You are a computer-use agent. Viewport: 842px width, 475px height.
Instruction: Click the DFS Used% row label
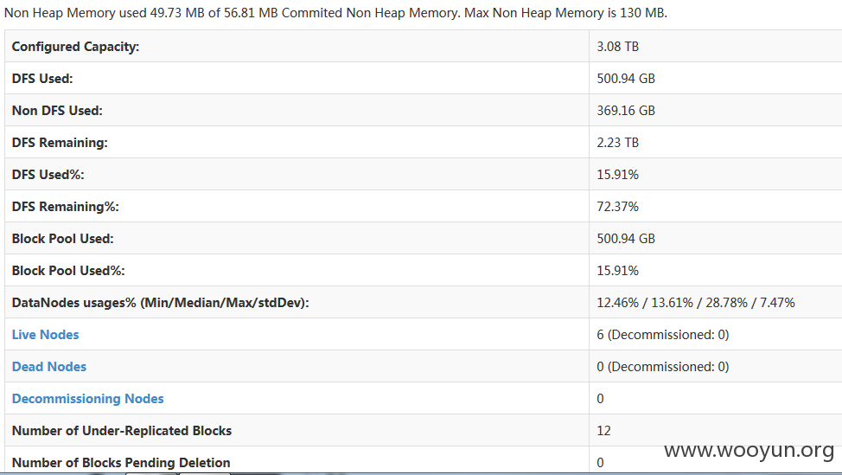[x=48, y=175]
